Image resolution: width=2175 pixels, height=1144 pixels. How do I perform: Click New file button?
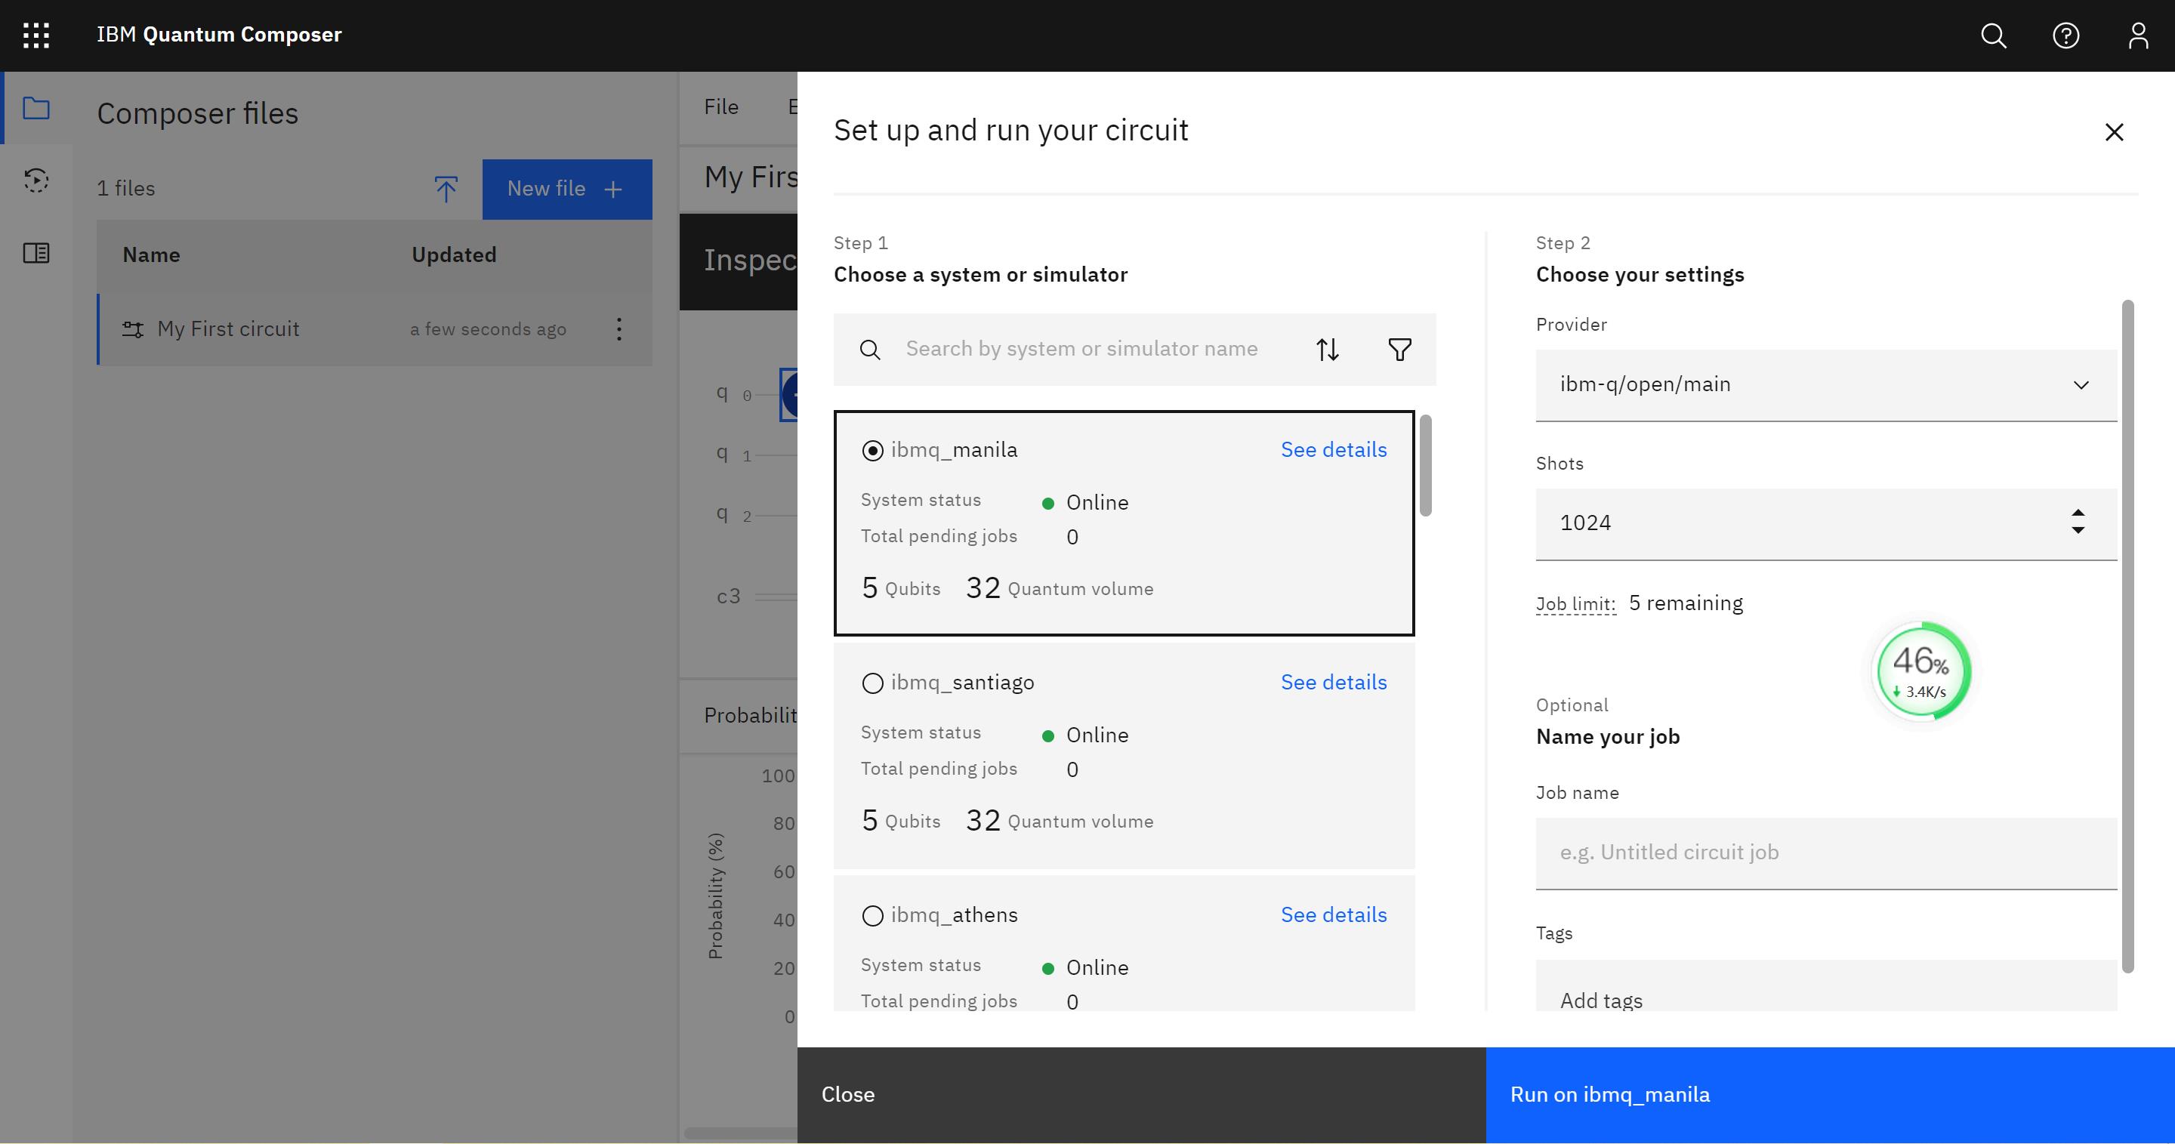[x=566, y=189]
